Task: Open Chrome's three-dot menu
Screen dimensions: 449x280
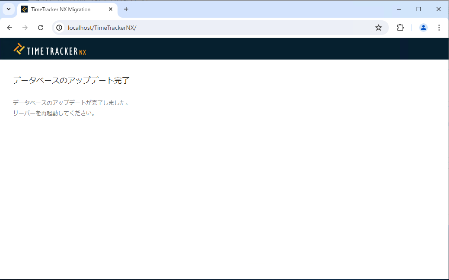Action: pos(439,28)
